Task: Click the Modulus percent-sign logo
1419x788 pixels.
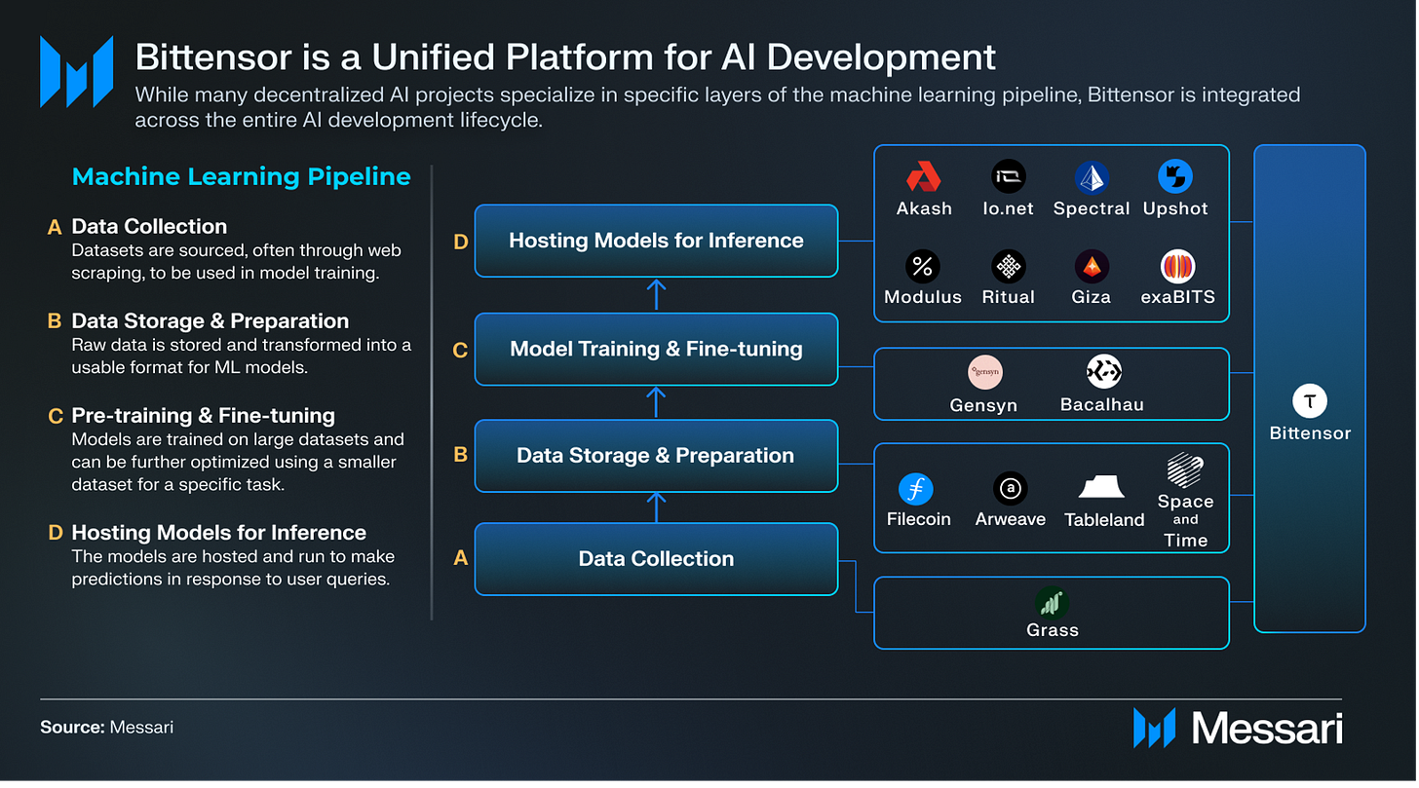Action: (922, 266)
